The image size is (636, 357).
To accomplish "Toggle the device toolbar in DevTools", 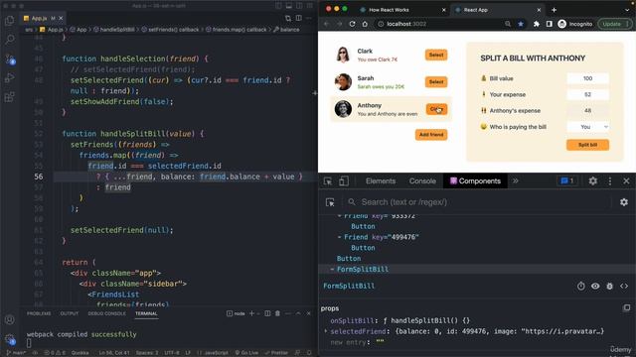I will (344, 181).
